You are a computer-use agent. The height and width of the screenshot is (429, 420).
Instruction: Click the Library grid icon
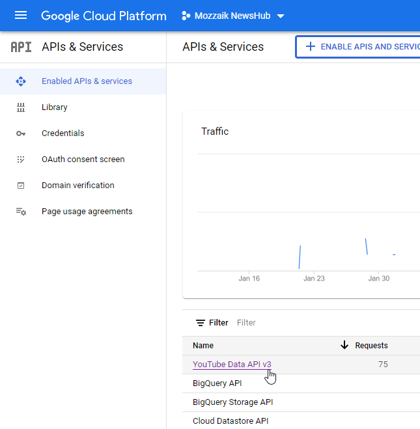21,107
